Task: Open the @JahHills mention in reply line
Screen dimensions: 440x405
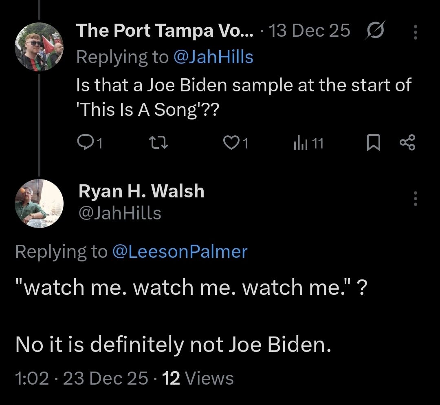Action: [x=213, y=57]
